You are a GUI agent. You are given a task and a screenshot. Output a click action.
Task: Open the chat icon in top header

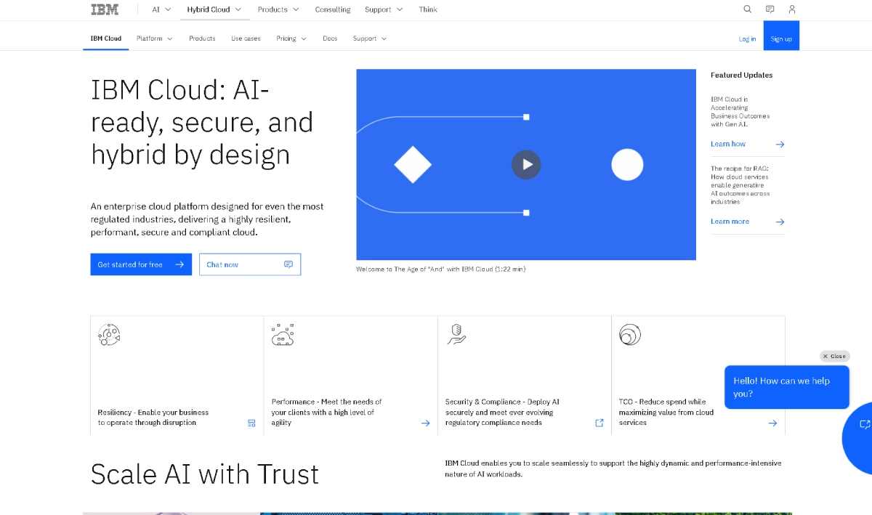(770, 9)
